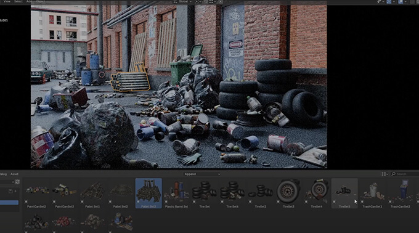Select the PaintCanSet3 asset thumbnail
Screen dimensions: 419x233
coord(65,194)
